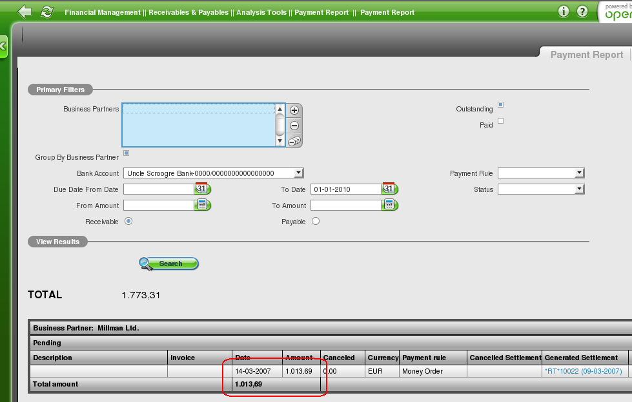Click the Pending group row
Image resolution: width=632 pixels, height=402 pixels.
(331, 343)
